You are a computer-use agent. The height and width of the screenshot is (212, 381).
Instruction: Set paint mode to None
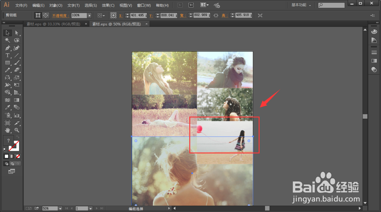click(x=18, y=156)
